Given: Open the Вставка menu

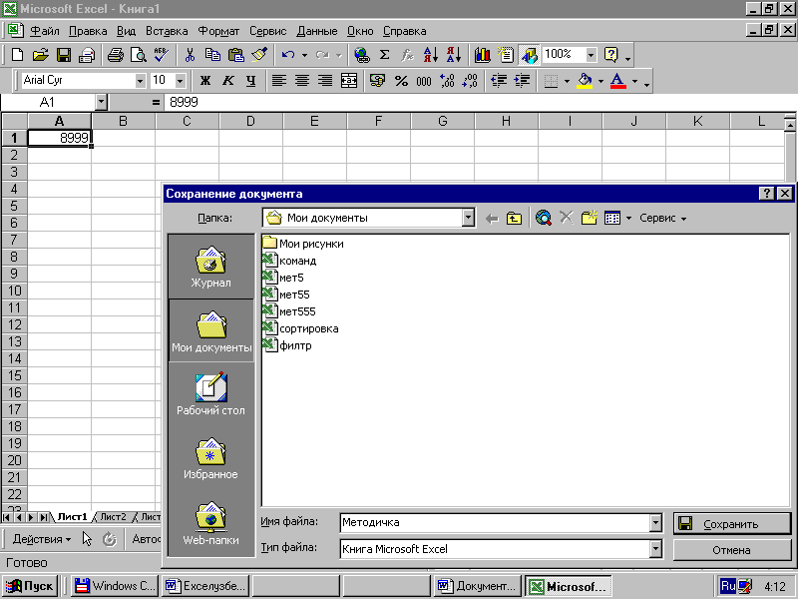Looking at the screenshot, I should point(167,31).
